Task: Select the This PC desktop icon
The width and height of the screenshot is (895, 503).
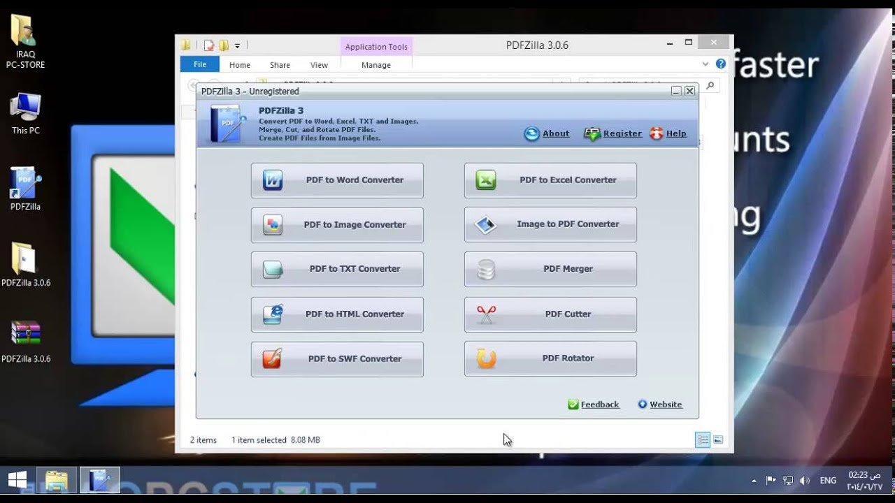Action: click(25, 114)
